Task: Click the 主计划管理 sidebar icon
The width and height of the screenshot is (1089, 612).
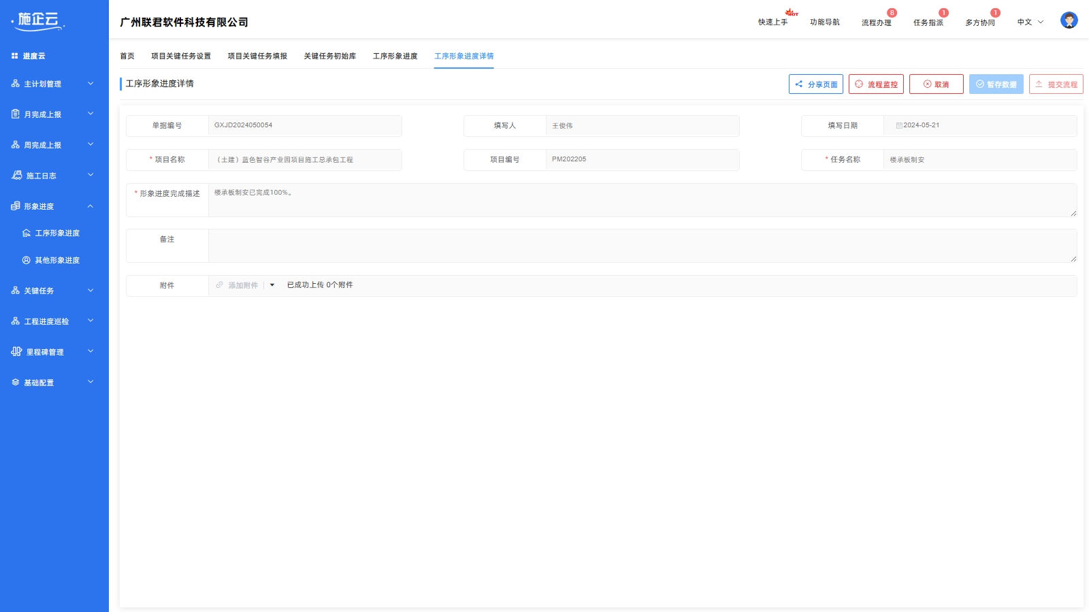Action: click(x=16, y=84)
